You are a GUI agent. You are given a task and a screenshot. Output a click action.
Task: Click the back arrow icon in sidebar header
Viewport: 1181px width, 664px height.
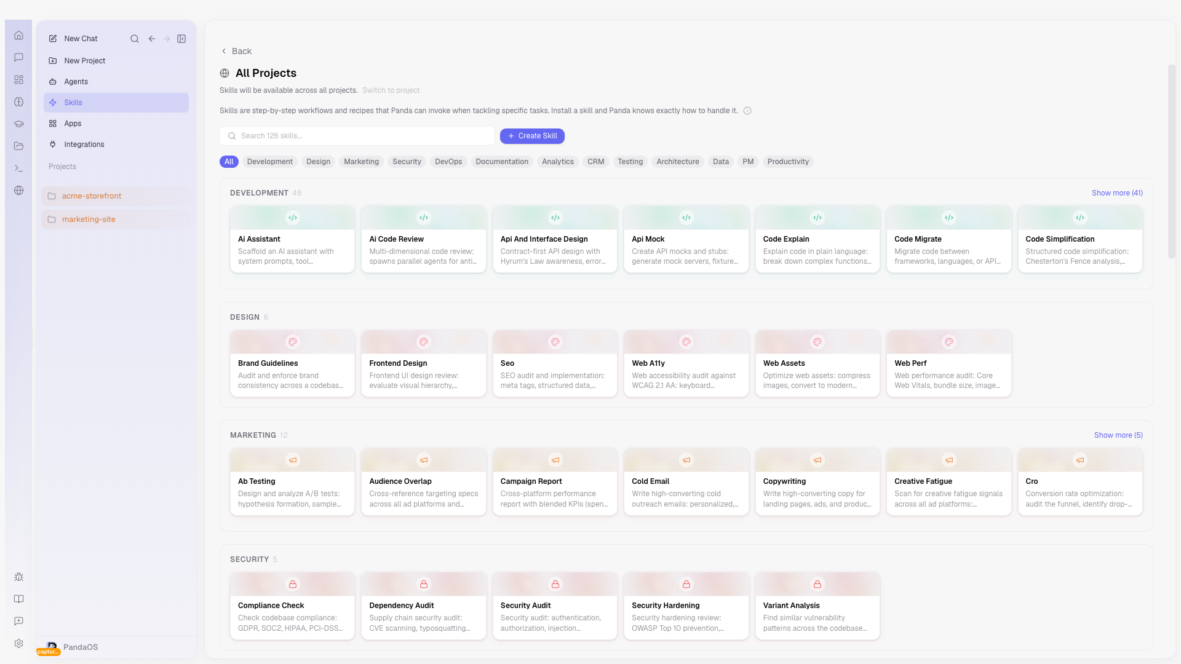pos(151,39)
